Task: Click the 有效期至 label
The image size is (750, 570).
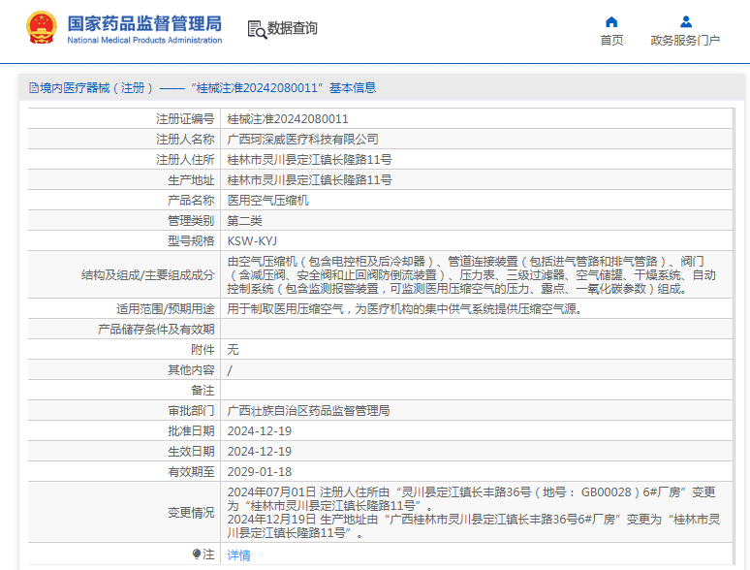Action: (x=191, y=471)
